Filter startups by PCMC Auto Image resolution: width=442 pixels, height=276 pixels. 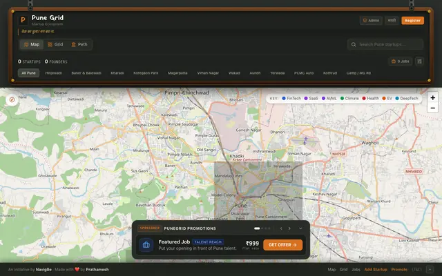tap(304, 73)
